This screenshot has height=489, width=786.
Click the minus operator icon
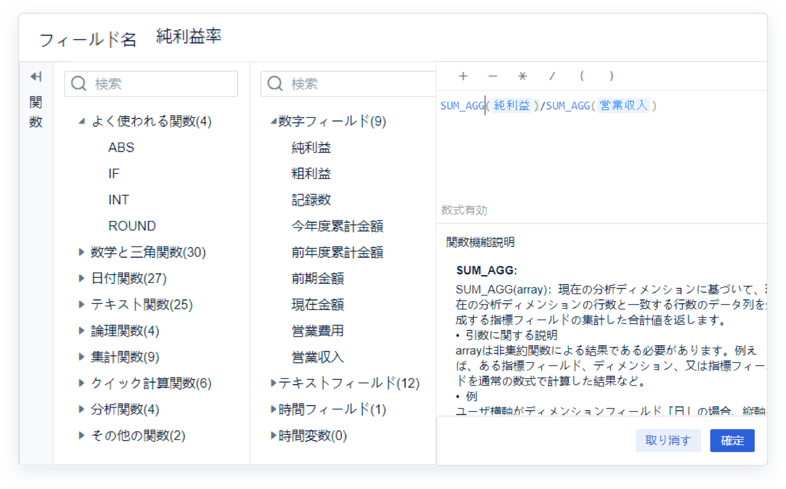tap(492, 76)
